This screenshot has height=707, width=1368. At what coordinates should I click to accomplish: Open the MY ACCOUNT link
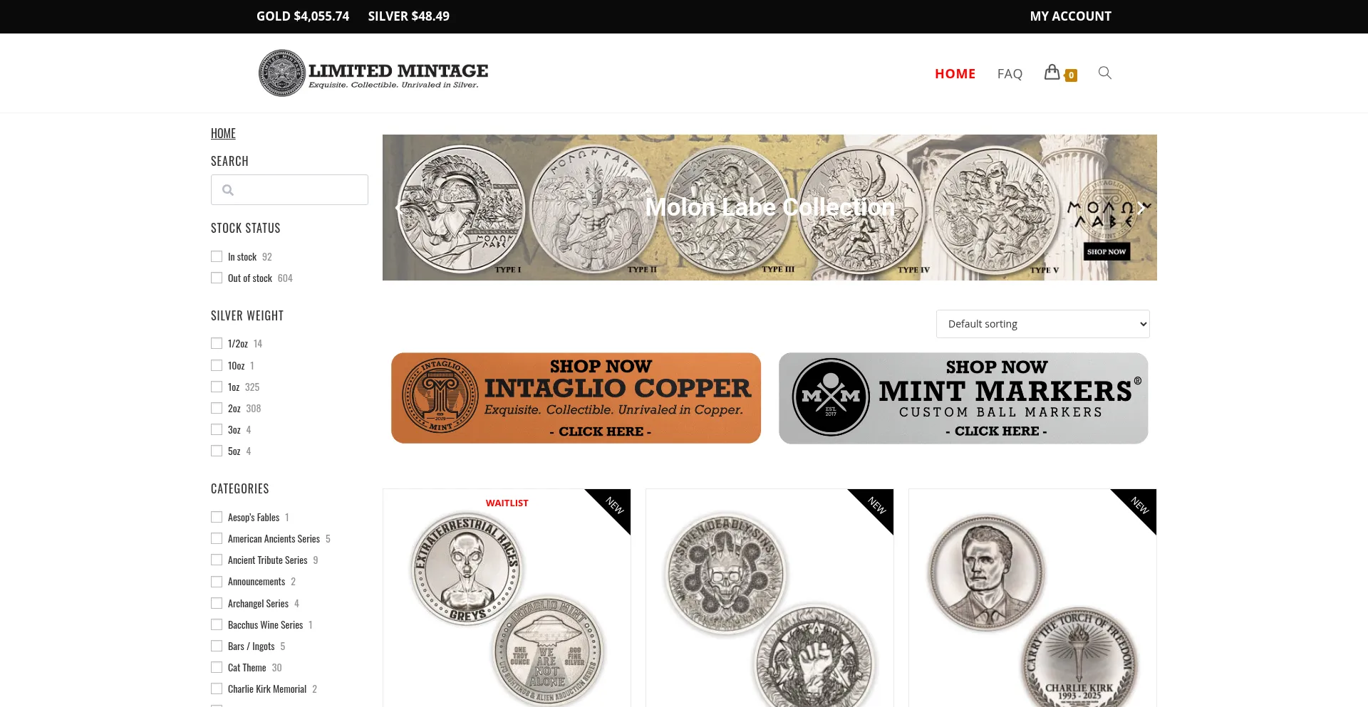point(1070,16)
